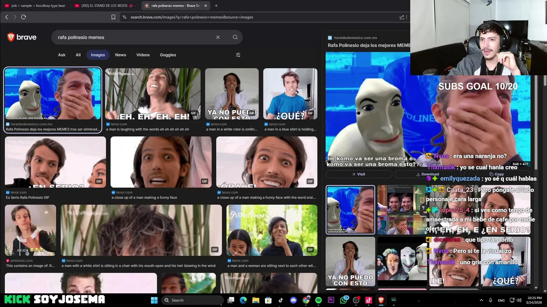Select the News search tab
The height and width of the screenshot is (307, 547).
click(121, 55)
